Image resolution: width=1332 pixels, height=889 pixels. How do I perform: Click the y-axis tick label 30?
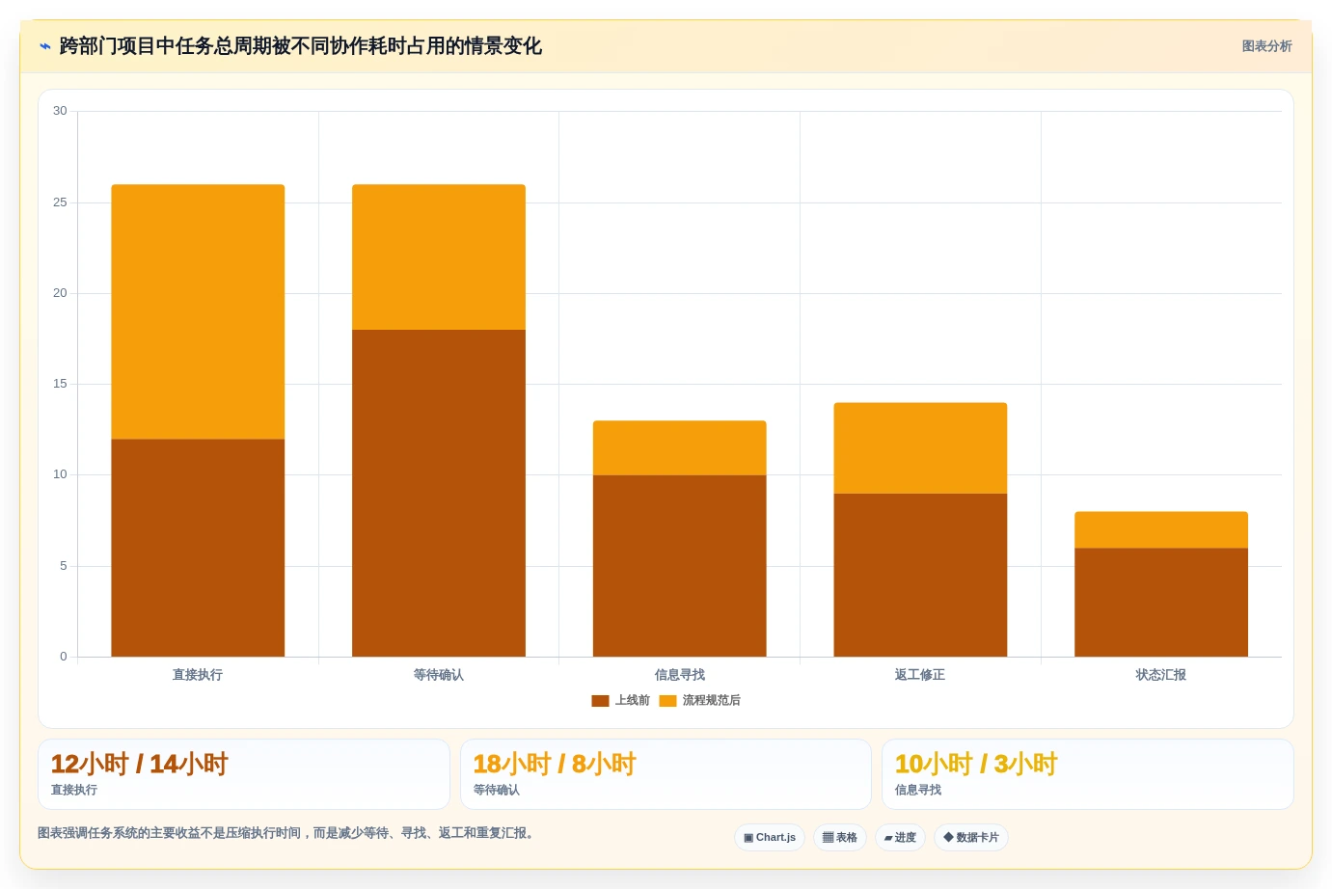(60, 111)
